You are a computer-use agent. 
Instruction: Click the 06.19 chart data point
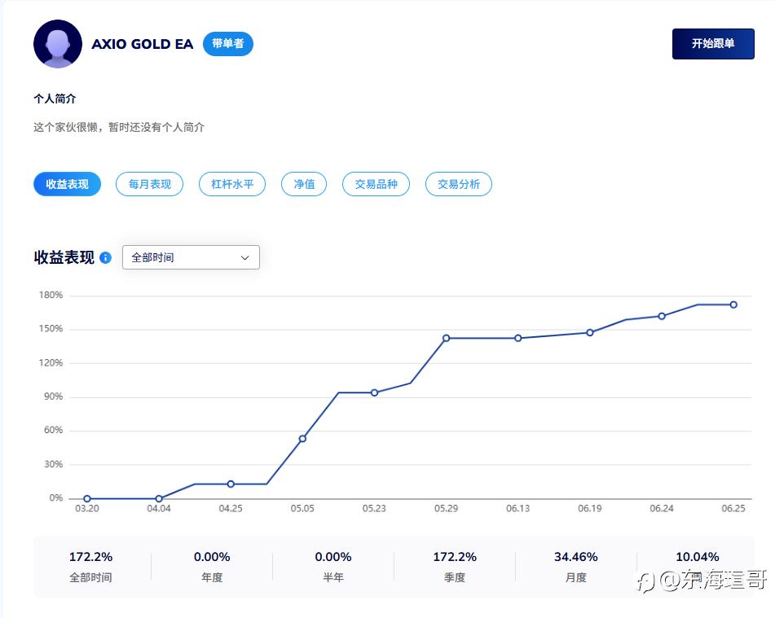(590, 332)
